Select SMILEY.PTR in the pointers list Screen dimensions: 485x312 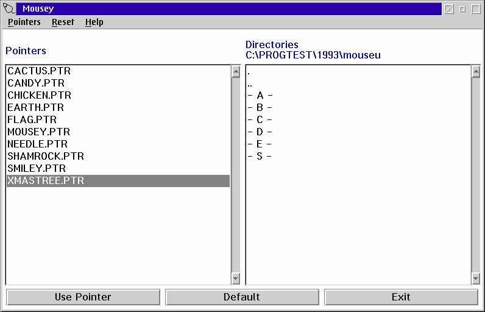coord(118,169)
